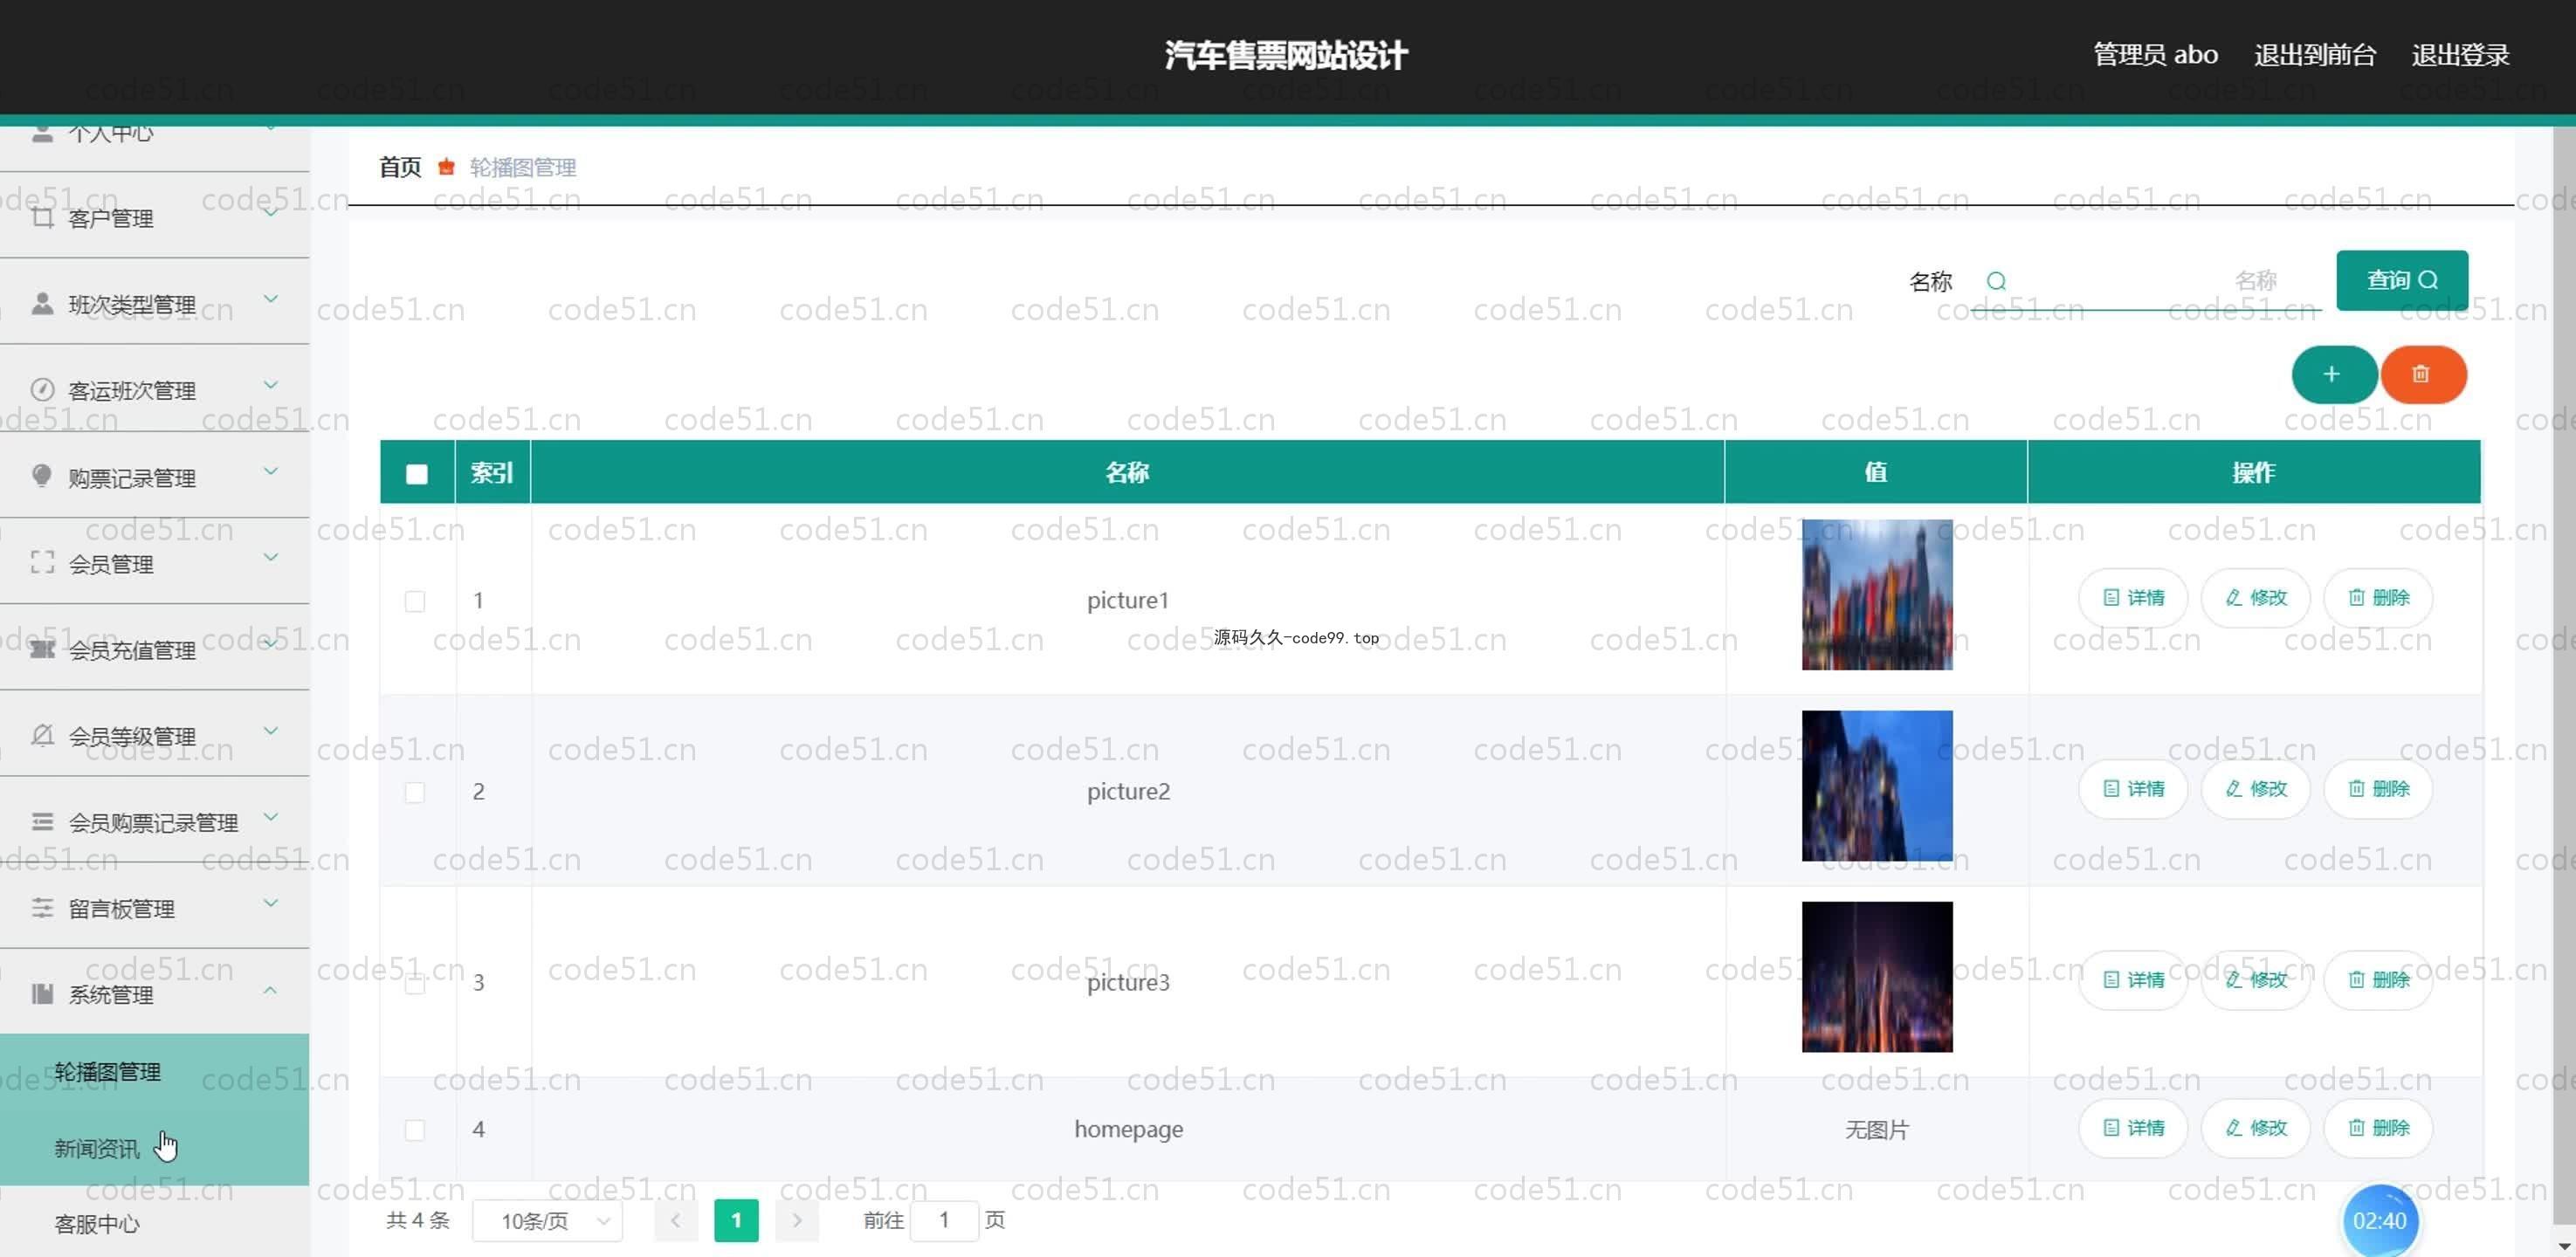Check the checkbox for homepage row

coord(415,1130)
